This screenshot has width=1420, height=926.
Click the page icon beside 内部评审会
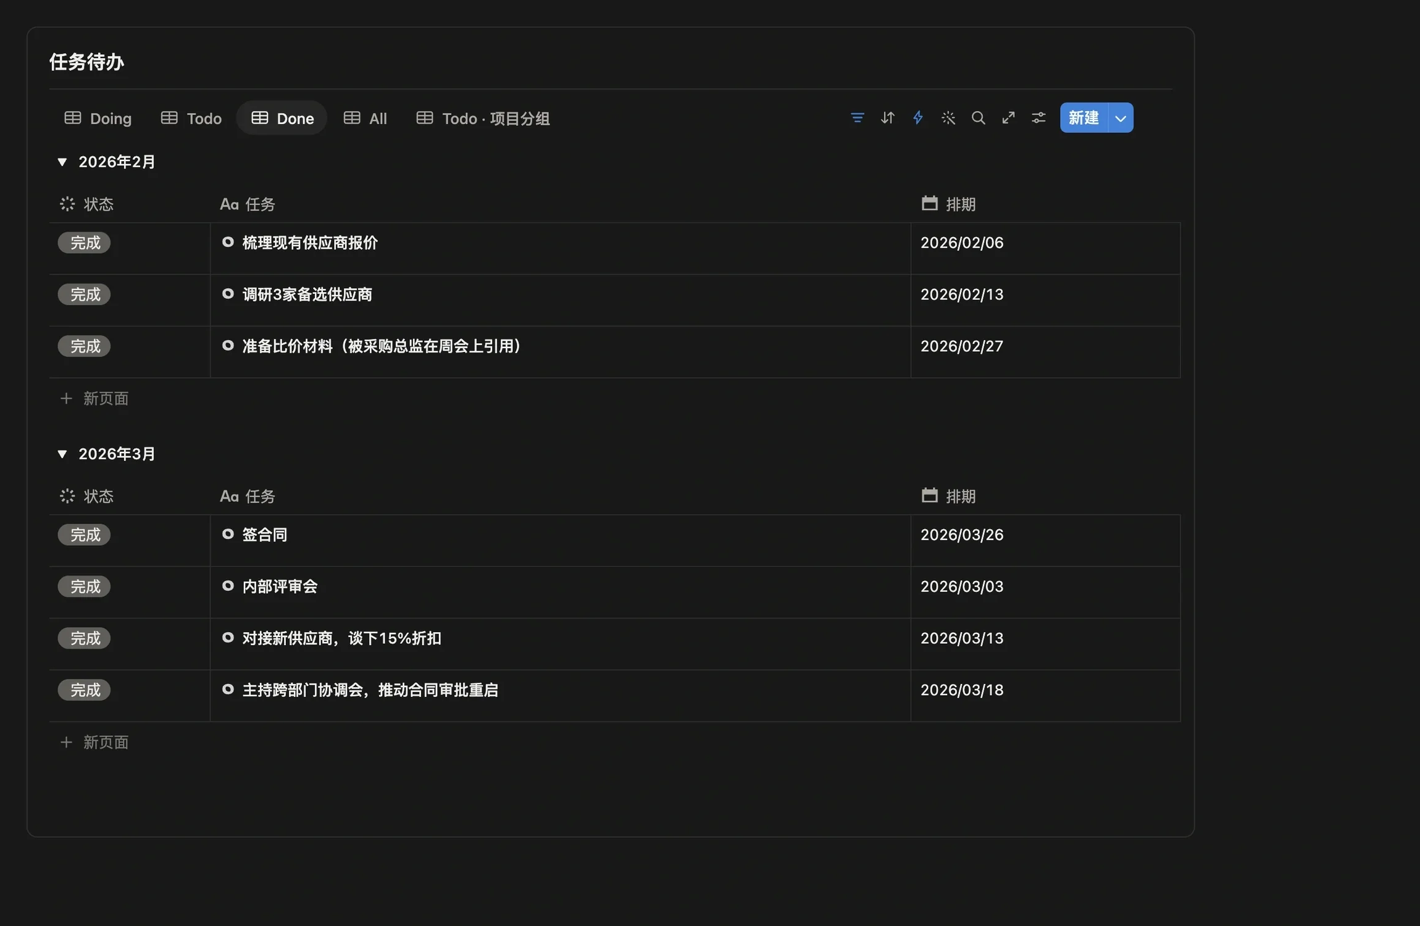[228, 586]
